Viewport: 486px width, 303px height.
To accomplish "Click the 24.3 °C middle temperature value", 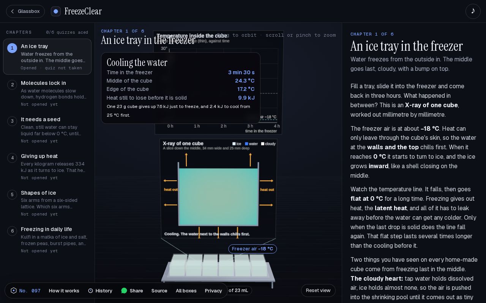I will (245, 81).
